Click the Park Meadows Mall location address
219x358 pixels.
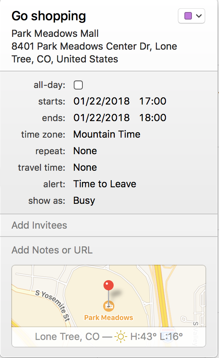coord(94,46)
